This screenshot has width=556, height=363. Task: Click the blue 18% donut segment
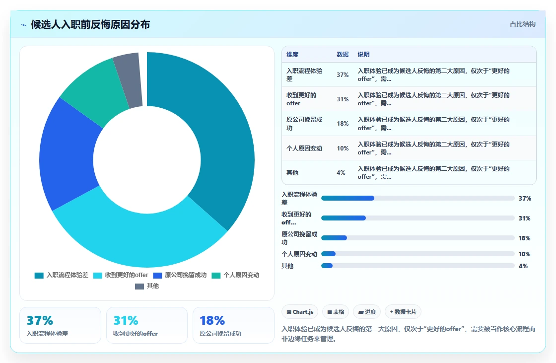68,156
